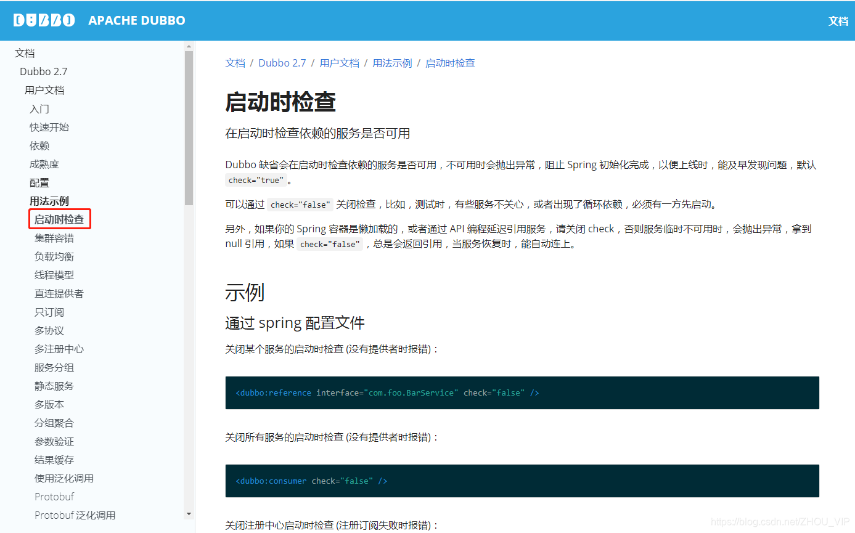Image resolution: width=855 pixels, height=533 pixels.
Task: Open the APACHE DUBBO home title
Action: (x=137, y=20)
